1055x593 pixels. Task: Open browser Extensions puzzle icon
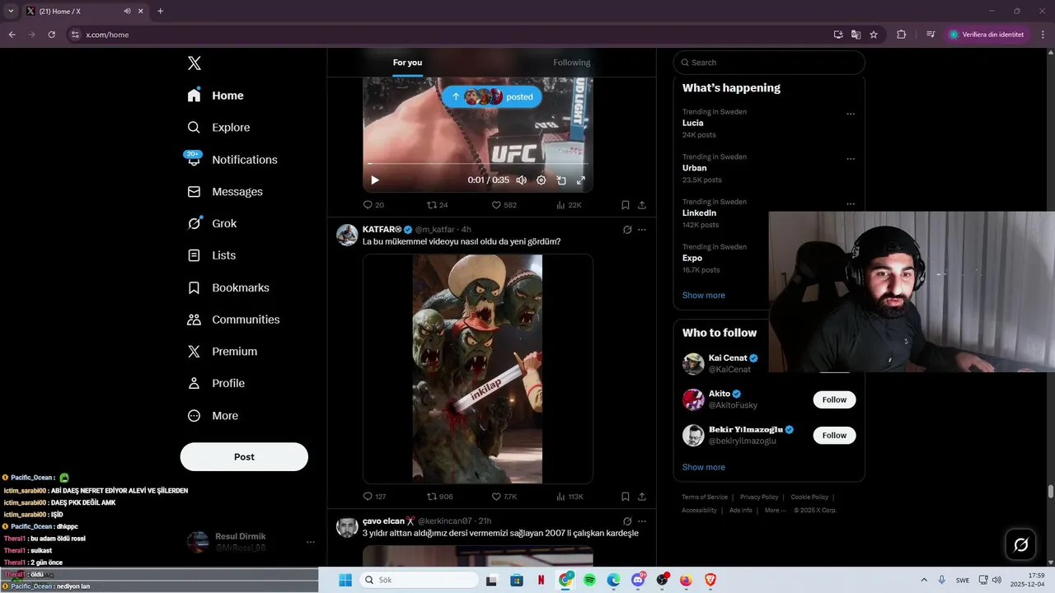click(901, 35)
